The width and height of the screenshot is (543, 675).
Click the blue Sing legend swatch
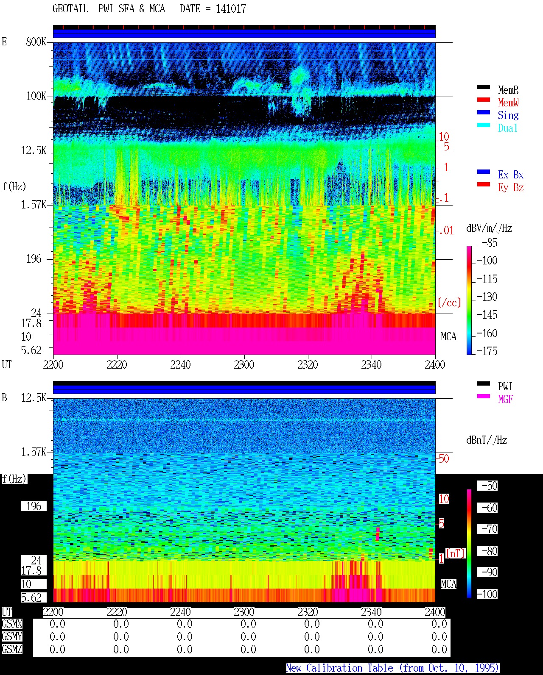[484, 112]
